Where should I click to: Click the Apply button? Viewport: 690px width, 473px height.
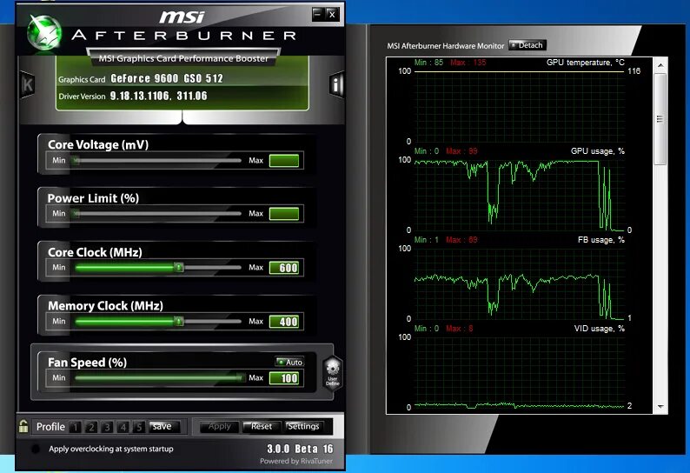point(219,426)
